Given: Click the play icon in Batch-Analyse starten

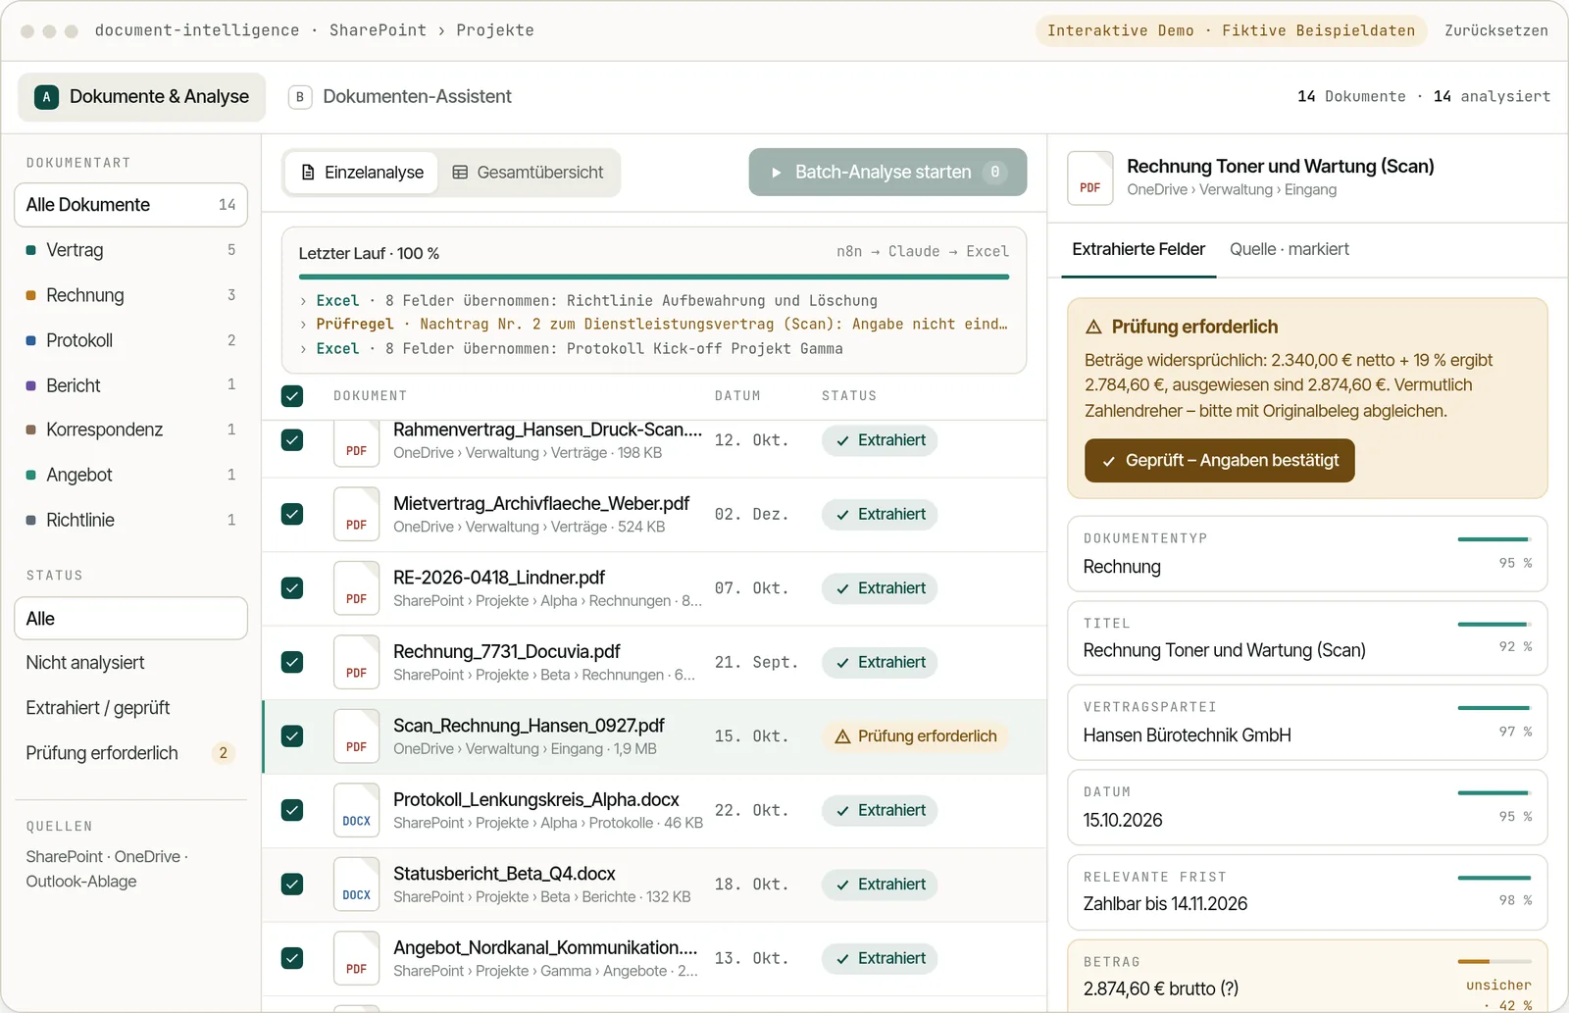Looking at the screenshot, I should pos(776,173).
